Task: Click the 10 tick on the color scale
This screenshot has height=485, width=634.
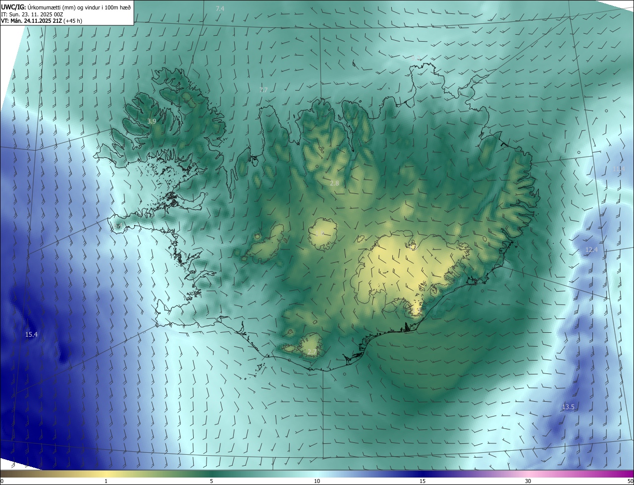Action: coord(317,481)
